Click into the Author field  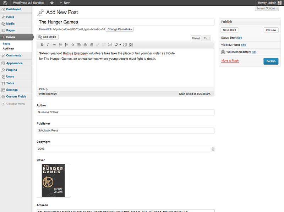(x=126, y=112)
